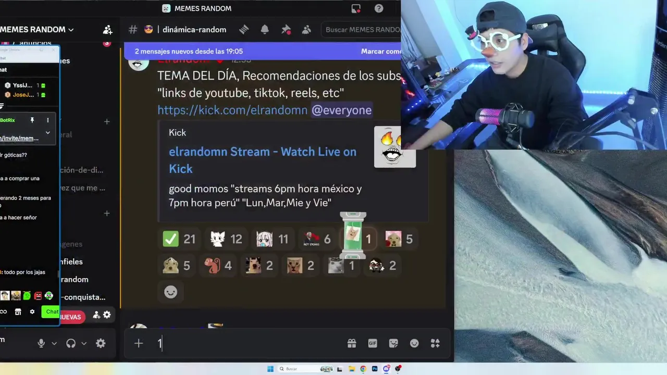
Task: Select the channel ending in '-conquista...'
Action: (83, 297)
